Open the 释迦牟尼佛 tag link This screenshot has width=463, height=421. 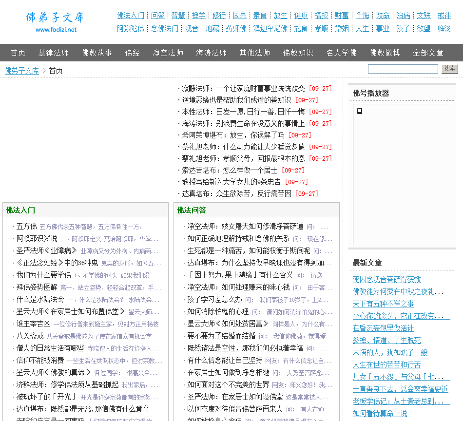pyautogui.click(x=270, y=28)
